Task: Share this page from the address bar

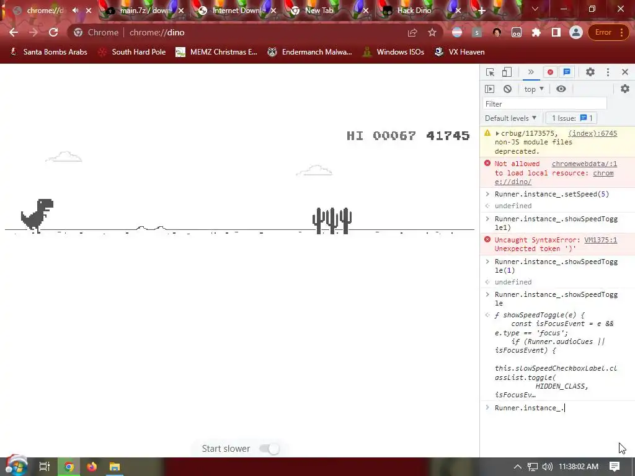Action: tap(412, 32)
